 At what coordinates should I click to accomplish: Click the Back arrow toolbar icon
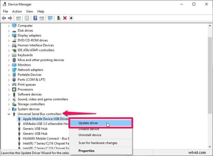pyautogui.click(x=4, y=18)
